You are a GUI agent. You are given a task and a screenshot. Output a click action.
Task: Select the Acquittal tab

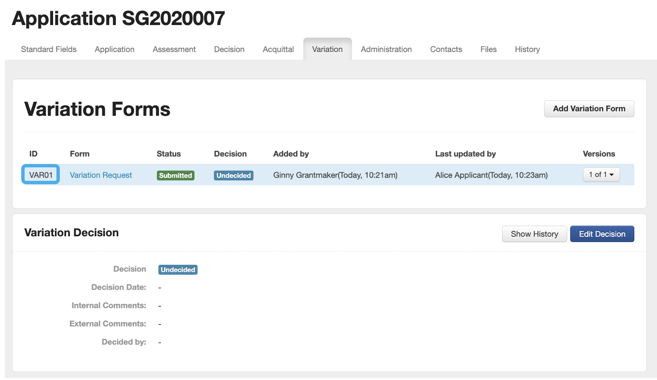pos(278,49)
